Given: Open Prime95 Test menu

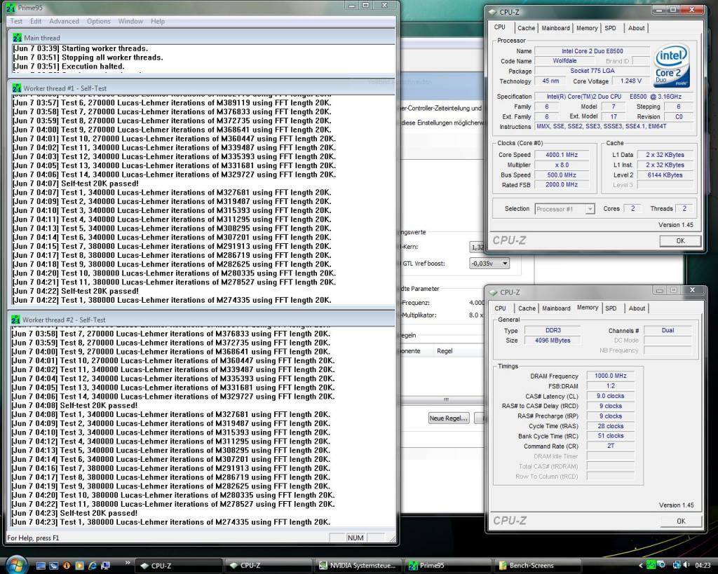Looking at the screenshot, I should click(16, 21).
